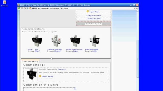Click the browser window icon in the title bar
This screenshot has width=163, height=91.
19,5
